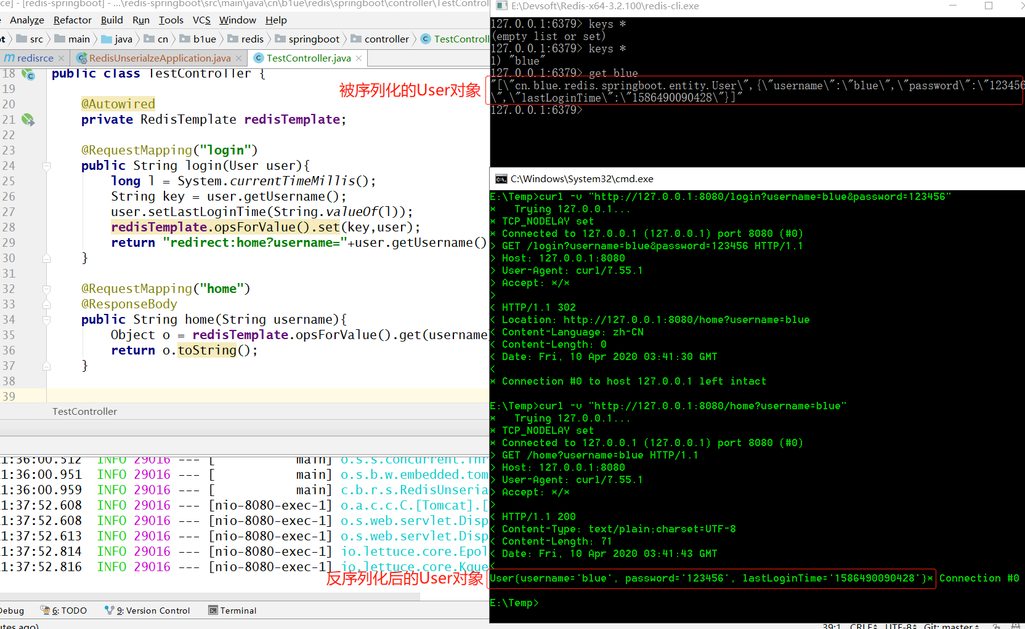This screenshot has height=629, width=1025.
Task: Close the TestController.java editor tab
Action: (359, 58)
